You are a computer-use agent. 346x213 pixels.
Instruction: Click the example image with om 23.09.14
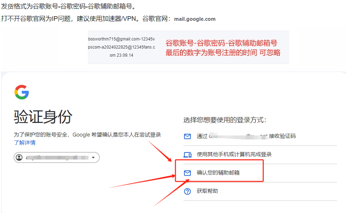click(x=189, y=48)
